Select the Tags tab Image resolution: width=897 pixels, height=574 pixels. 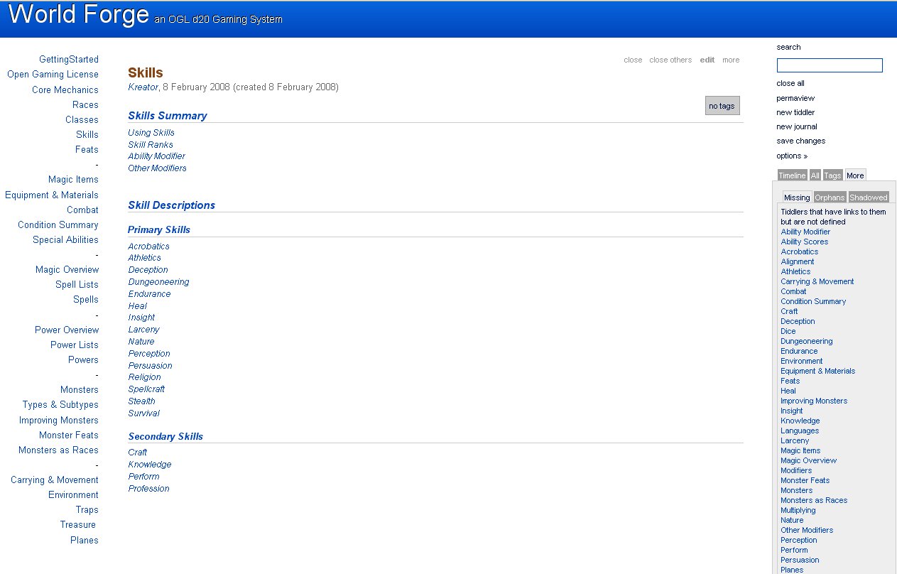(832, 175)
